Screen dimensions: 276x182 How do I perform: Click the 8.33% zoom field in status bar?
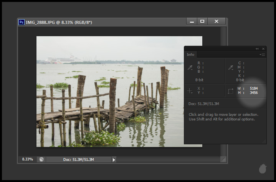[27, 159]
